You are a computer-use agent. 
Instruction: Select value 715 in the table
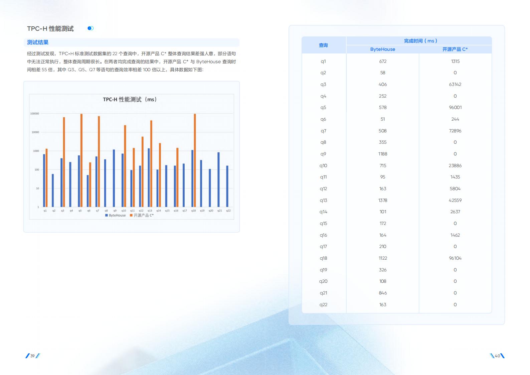pyautogui.click(x=383, y=165)
